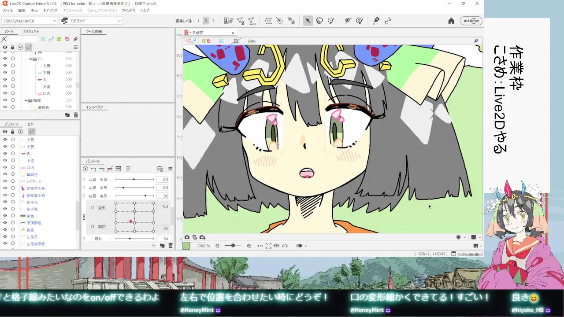The image size is (564, 317).
Task: Delete parameter with trash icon
Action: tap(171, 246)
